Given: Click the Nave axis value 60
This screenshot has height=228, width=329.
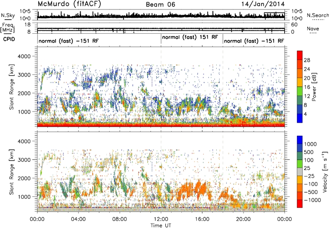Looking at the screenshot, I should 294,25.
